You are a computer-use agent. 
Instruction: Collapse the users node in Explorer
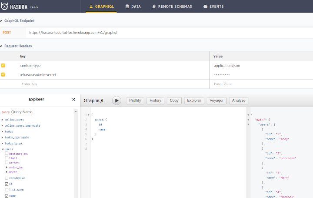[x=3, y=149]
